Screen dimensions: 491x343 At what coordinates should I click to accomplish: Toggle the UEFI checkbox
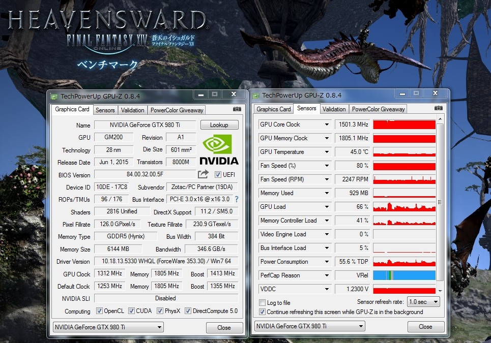(x=218, y=174)
